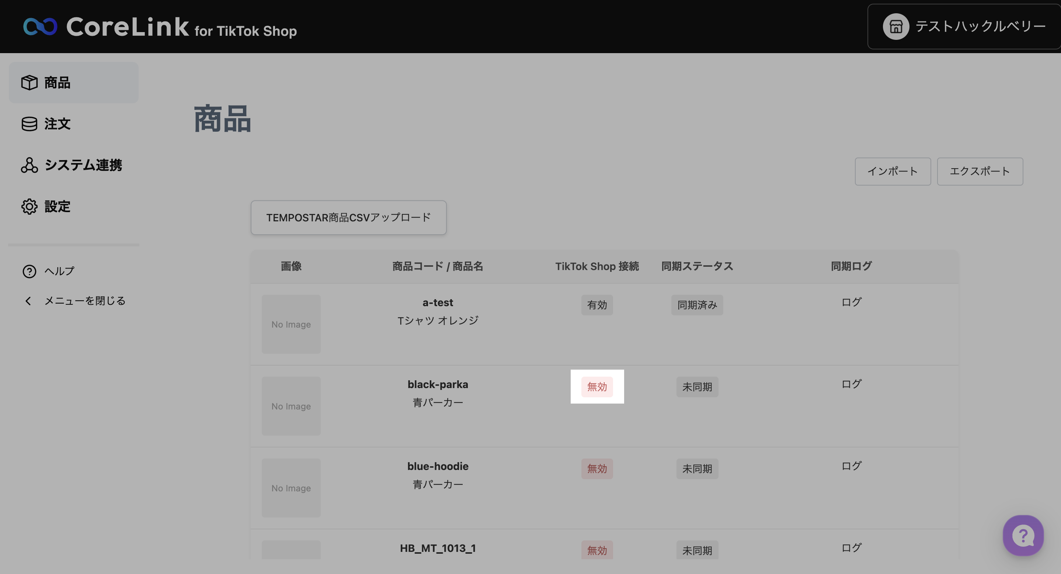This screenshot has height=574, width=1061.
Task: Toggle the 無効 connection badge for blue-hoodie
Action: 597,469
